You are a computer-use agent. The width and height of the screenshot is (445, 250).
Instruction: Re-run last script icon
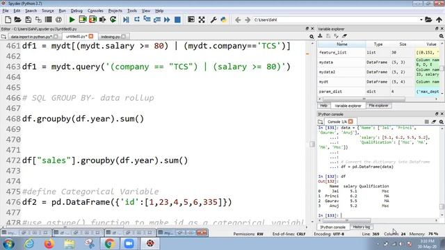(x=113, y=19)
